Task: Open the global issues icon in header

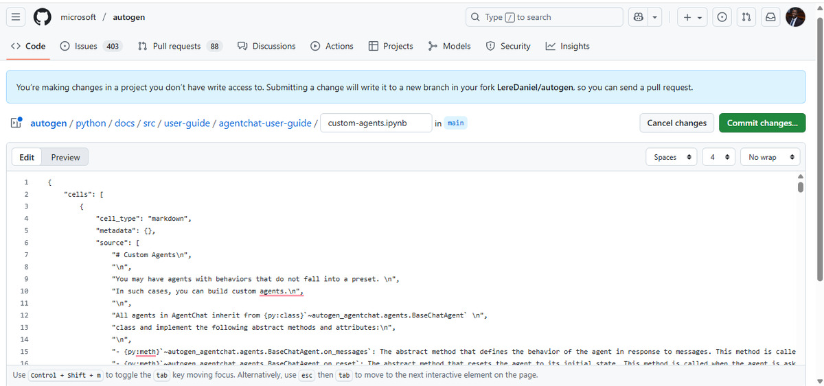Action: [722, 17]
